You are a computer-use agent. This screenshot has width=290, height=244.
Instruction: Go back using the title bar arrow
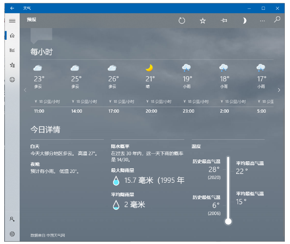[x=12, y=8]
